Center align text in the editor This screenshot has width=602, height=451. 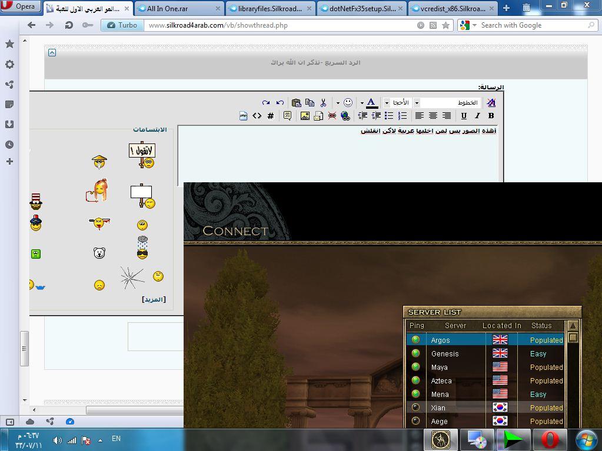(x=433, y=115)
